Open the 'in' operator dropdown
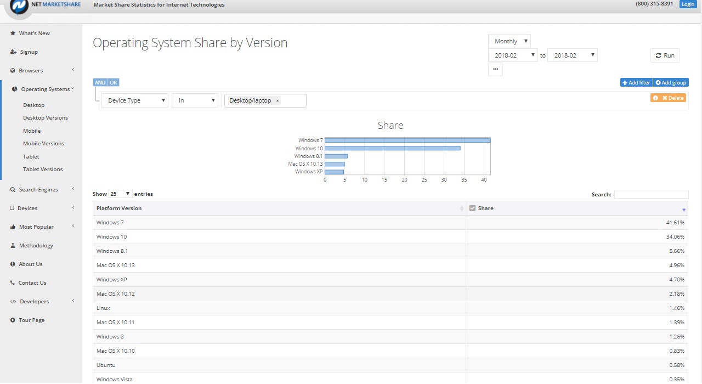Viewport: 702px width, 384px height. point(195,101)
